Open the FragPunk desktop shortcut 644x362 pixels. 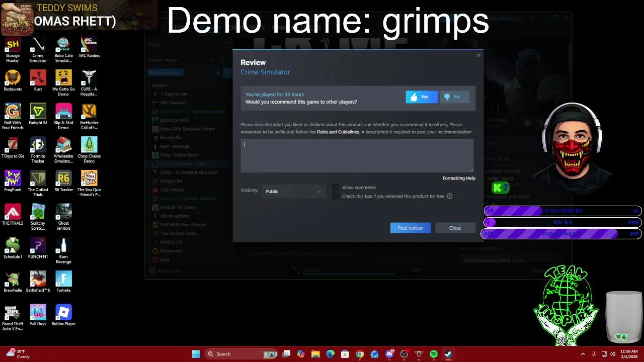pos(13,182)
